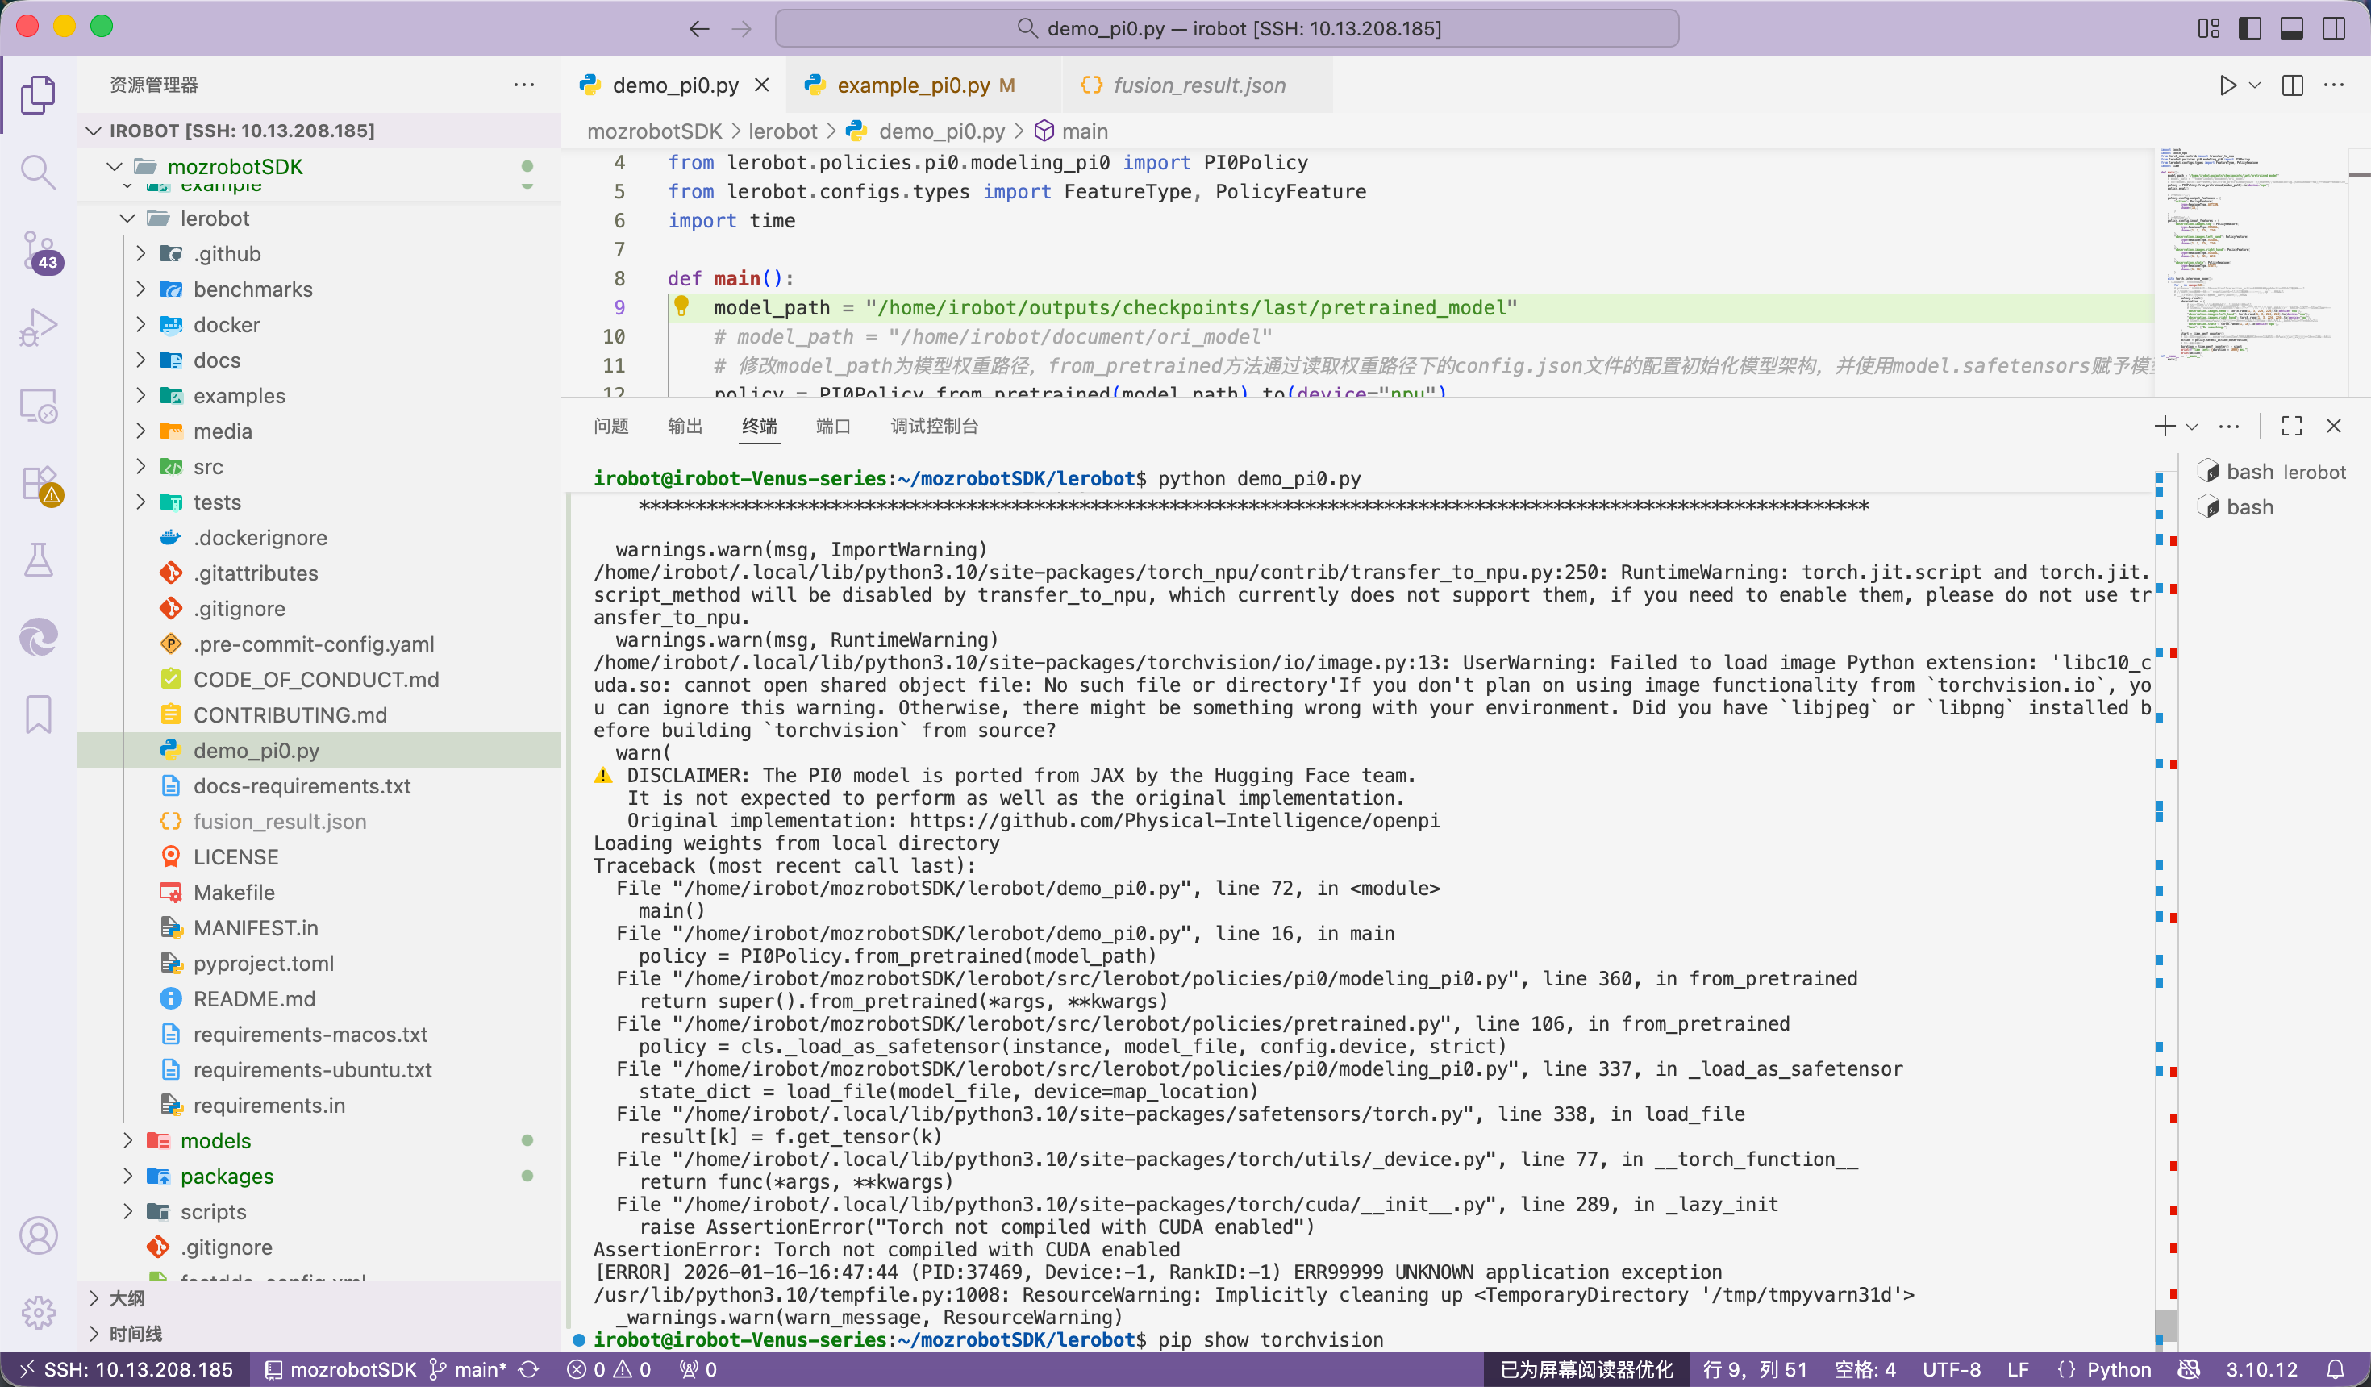Open Remote Explorer view

38,406
